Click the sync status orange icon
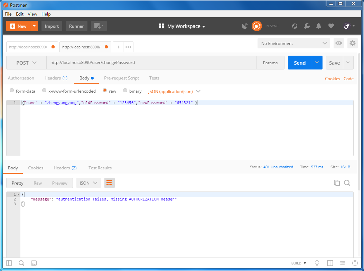 tap(256, 26)
